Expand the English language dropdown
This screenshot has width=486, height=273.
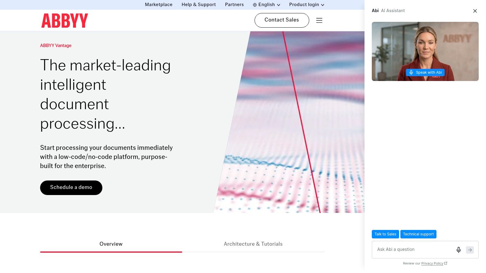(266, 5)
